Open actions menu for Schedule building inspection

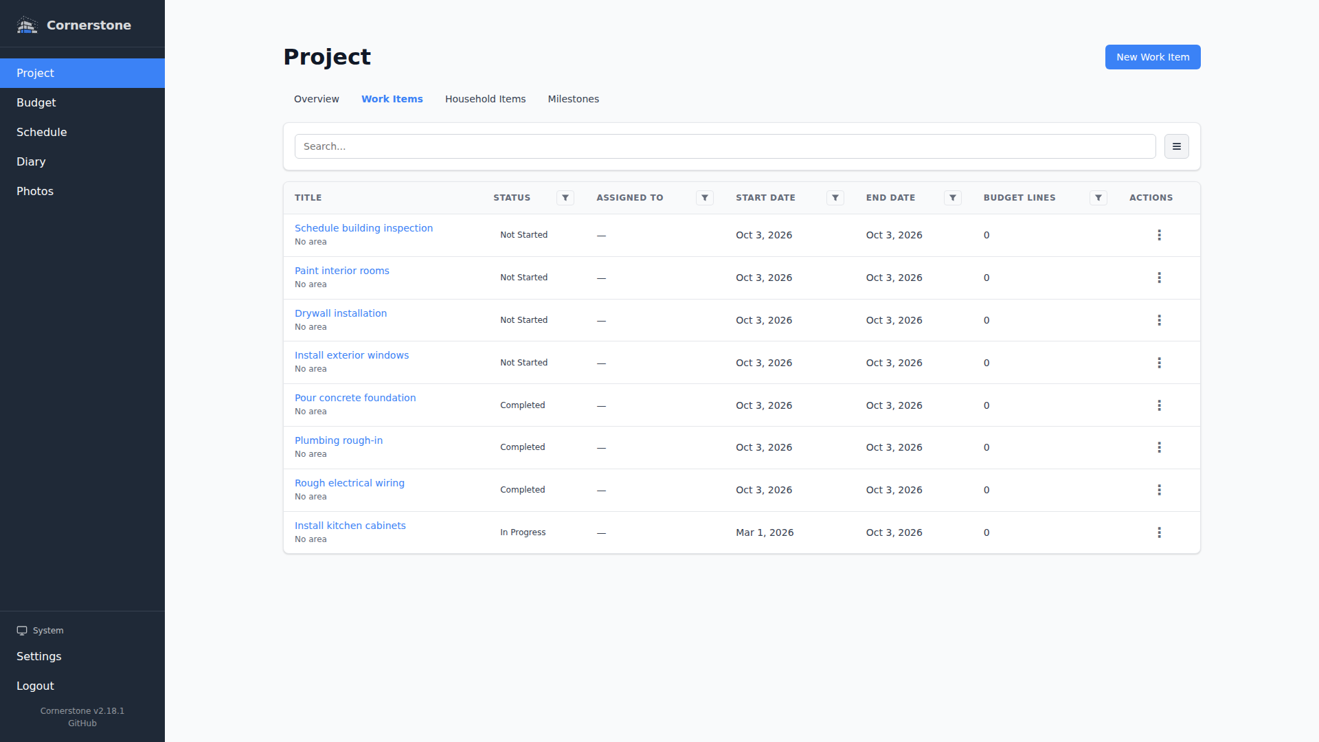pos(1159,235)
